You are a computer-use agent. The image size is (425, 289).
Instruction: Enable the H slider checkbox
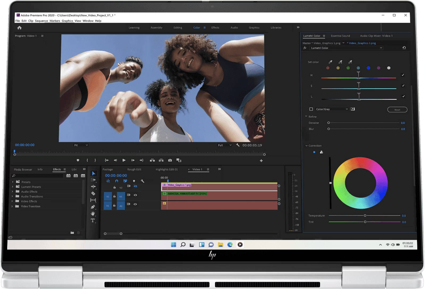tap(403, 75)
